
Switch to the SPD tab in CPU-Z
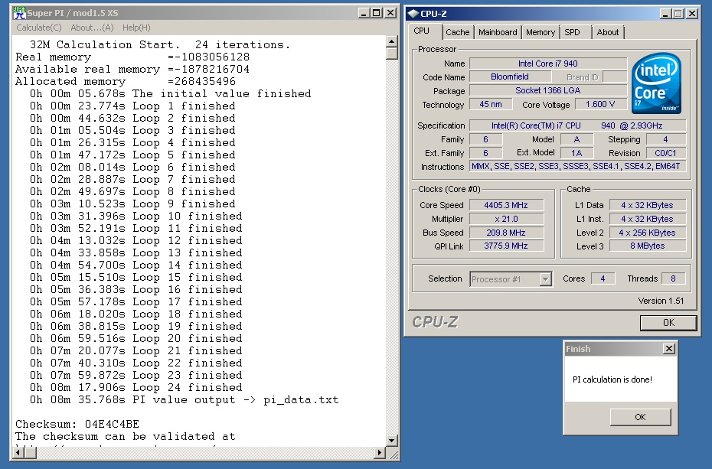pyautogui.click(x=572, y=32)
